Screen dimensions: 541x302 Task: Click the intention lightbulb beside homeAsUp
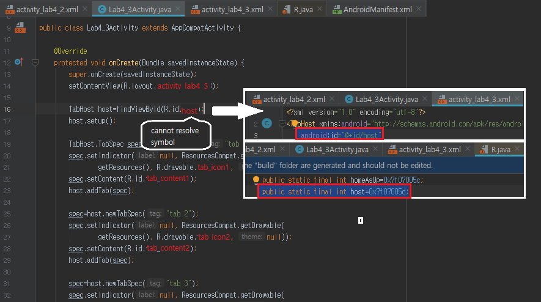[x=256, y=180]
